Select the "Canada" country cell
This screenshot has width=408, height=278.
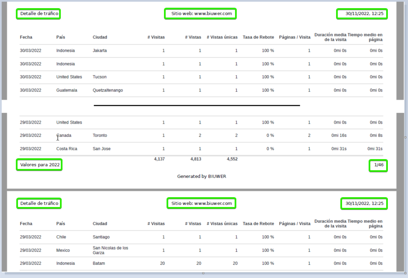[64, 135]
